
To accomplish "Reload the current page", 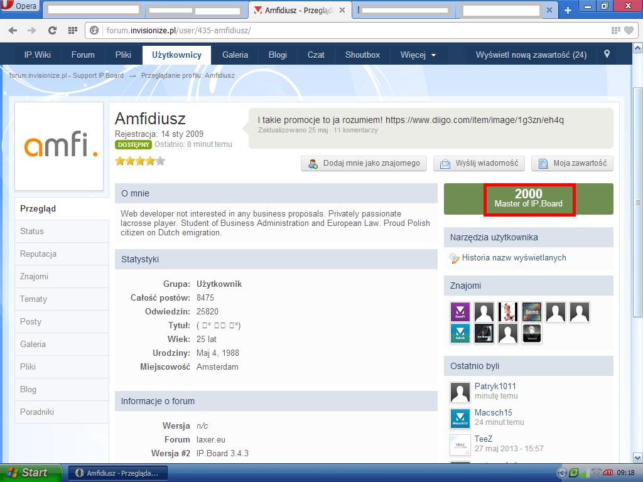I will point(52,29).
